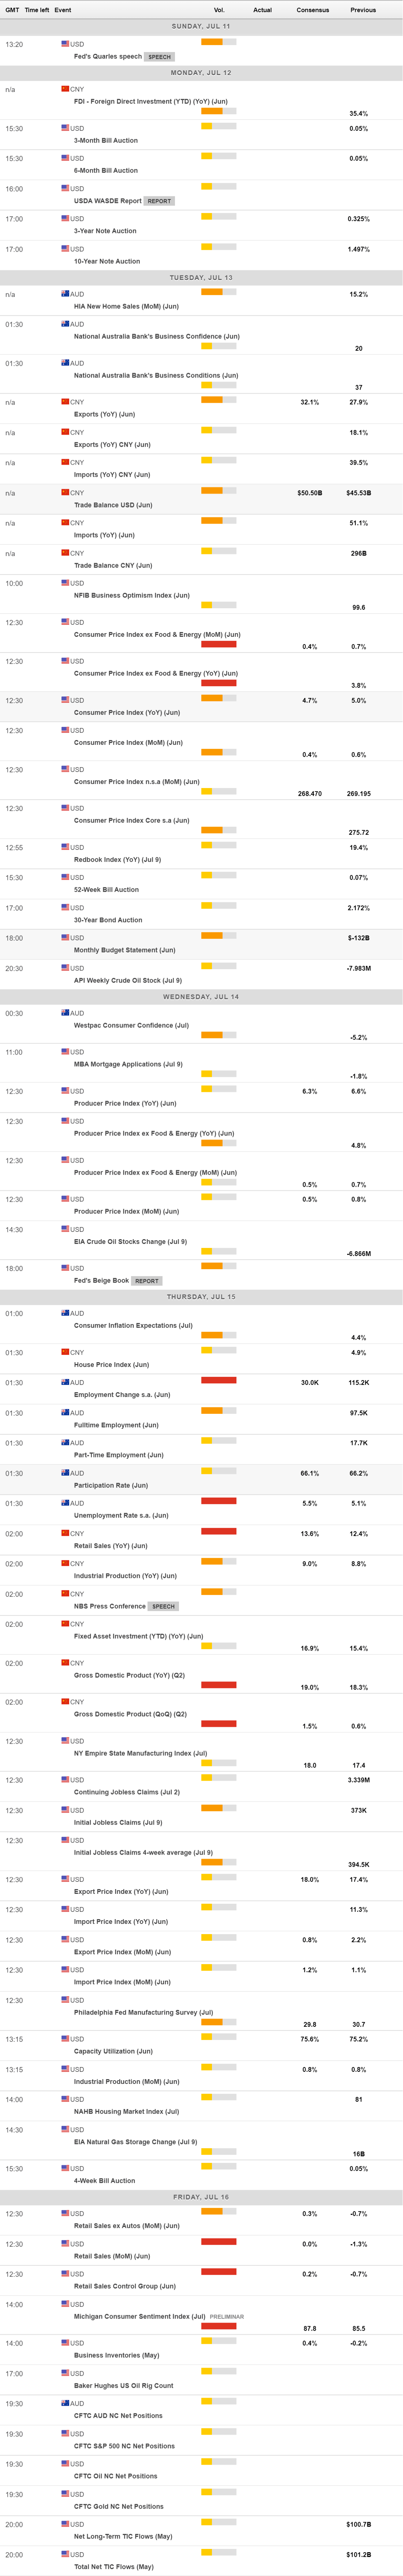Click Australia flag for CFTC AUD NC Net Positions

[65, 2403]
